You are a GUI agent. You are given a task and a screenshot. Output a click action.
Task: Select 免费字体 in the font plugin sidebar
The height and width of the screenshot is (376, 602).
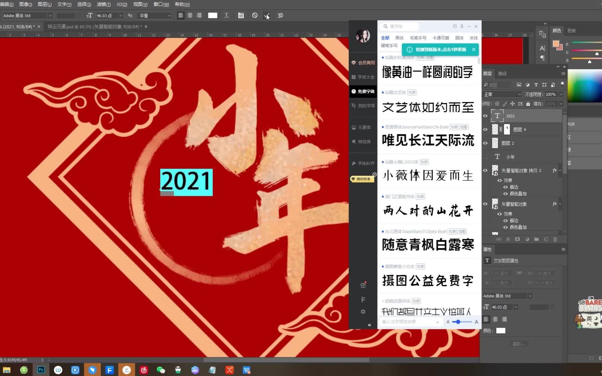click(365, 91)
